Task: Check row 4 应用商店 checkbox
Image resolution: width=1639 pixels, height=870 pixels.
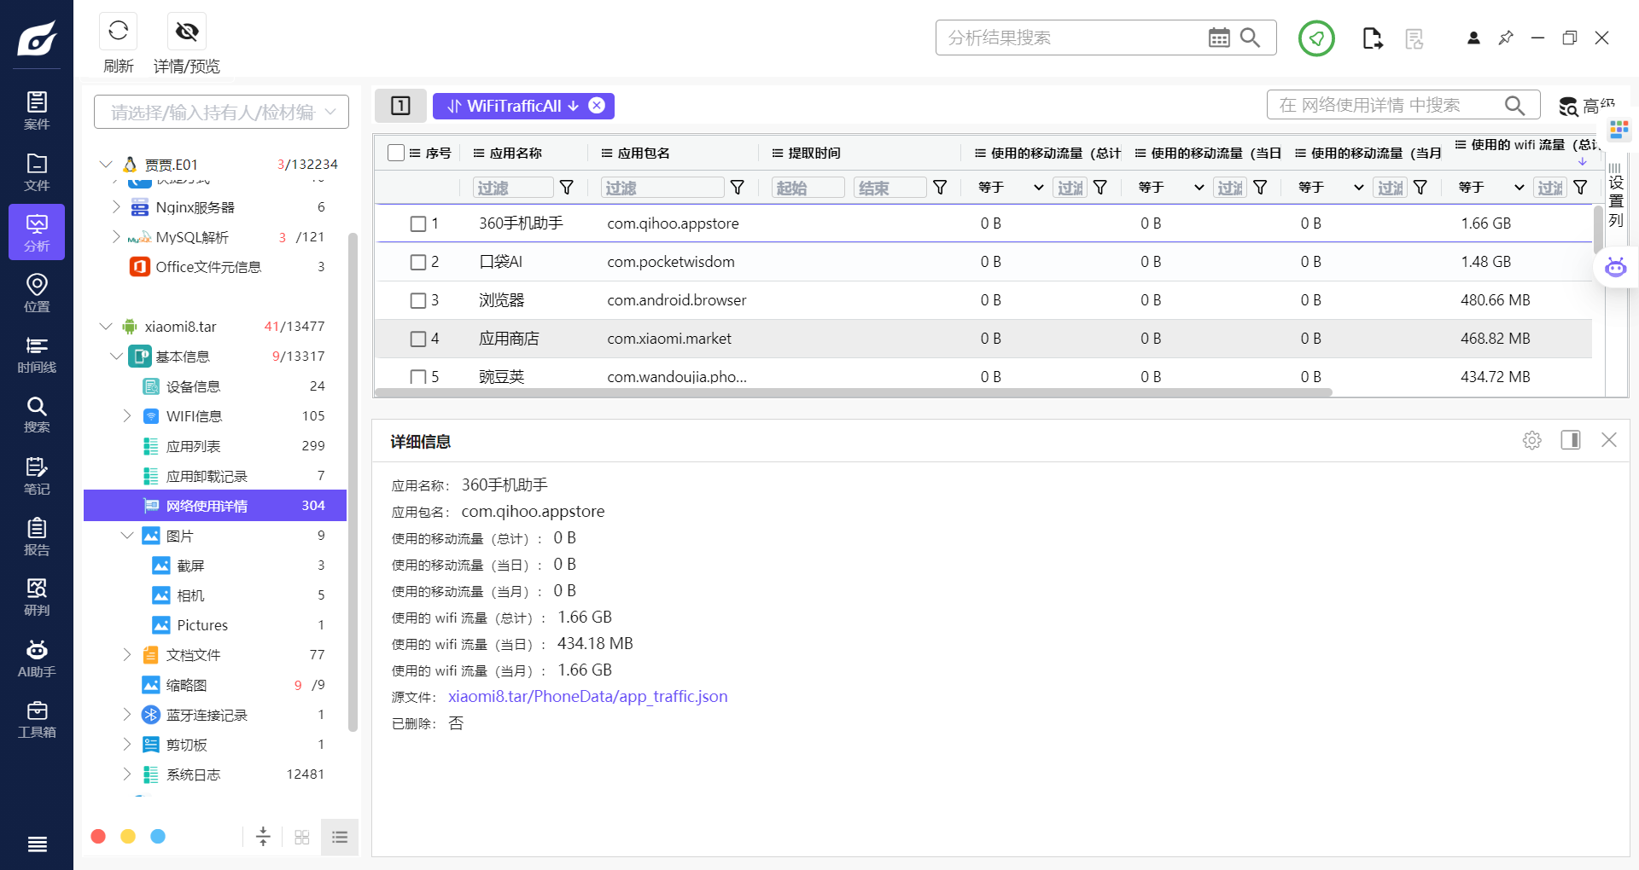Action: 418,339
